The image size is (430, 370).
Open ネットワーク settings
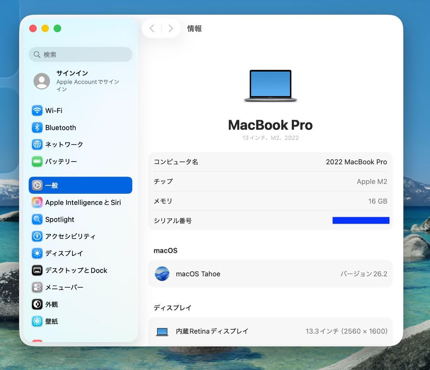(x=64, y=144)
